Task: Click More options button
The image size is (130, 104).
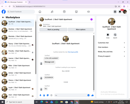Action: click(81, 30)
